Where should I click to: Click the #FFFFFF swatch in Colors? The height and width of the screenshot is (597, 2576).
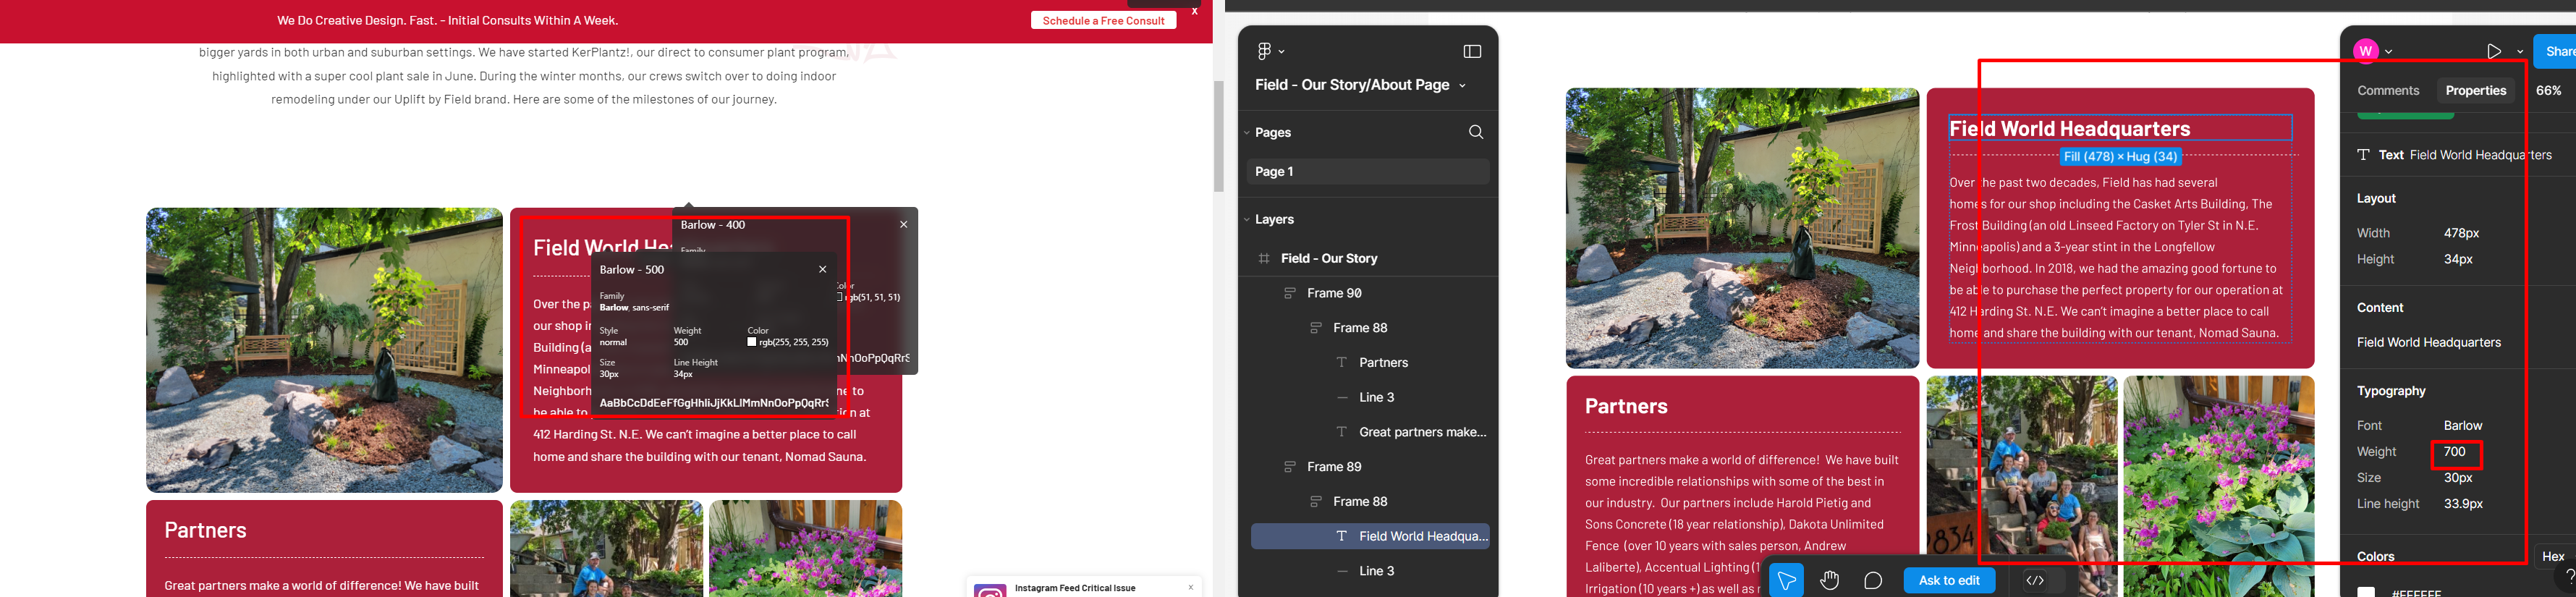tap(2366, 592)
